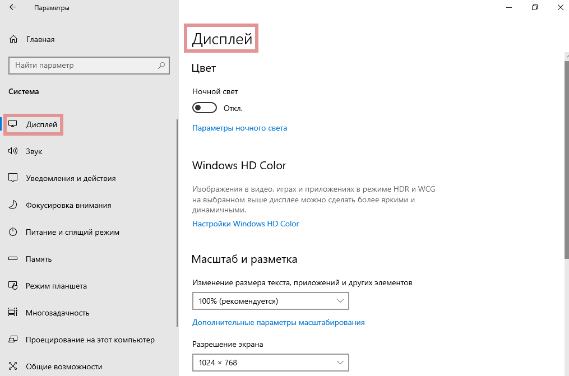Click the search magnifier icon
569x376 pixels.
tap(161, 66)
